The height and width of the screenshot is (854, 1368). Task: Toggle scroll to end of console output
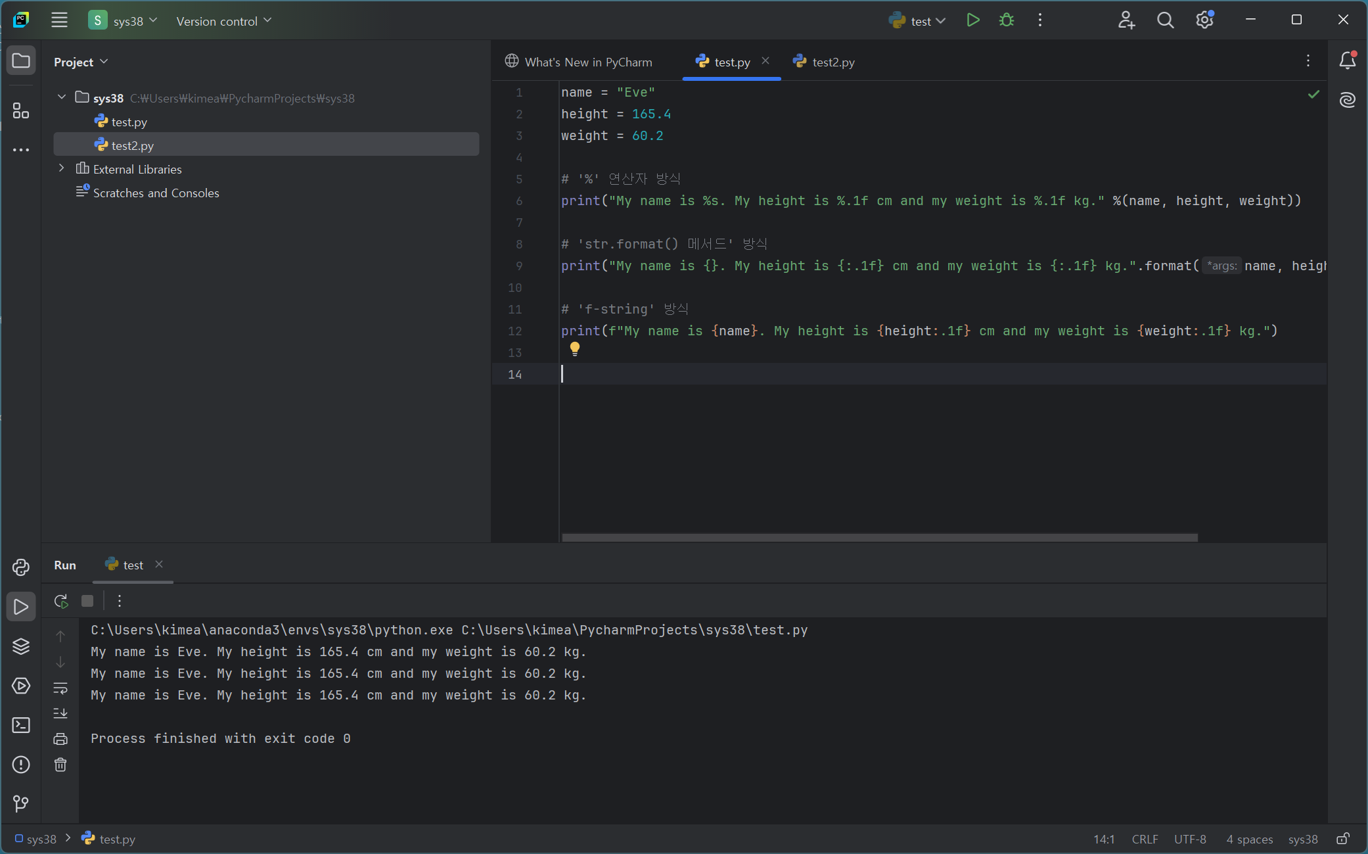[60, 713]
